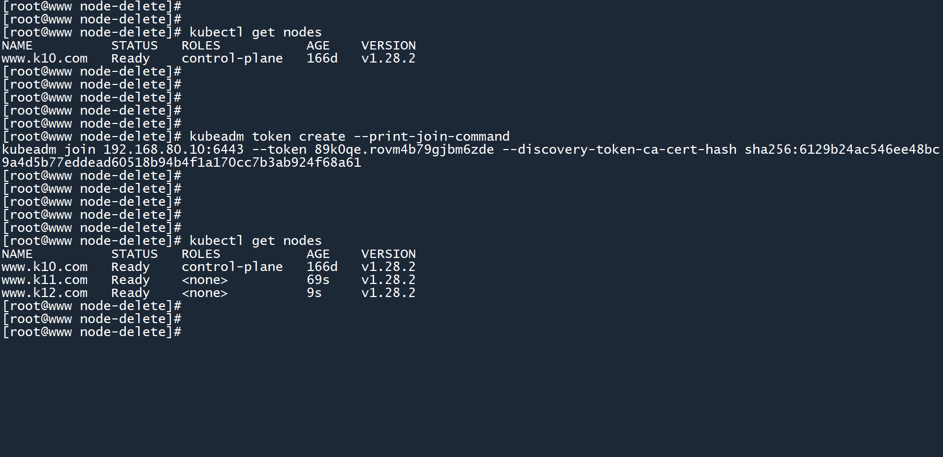Click the --token flag in the join output

coord(279,150)
